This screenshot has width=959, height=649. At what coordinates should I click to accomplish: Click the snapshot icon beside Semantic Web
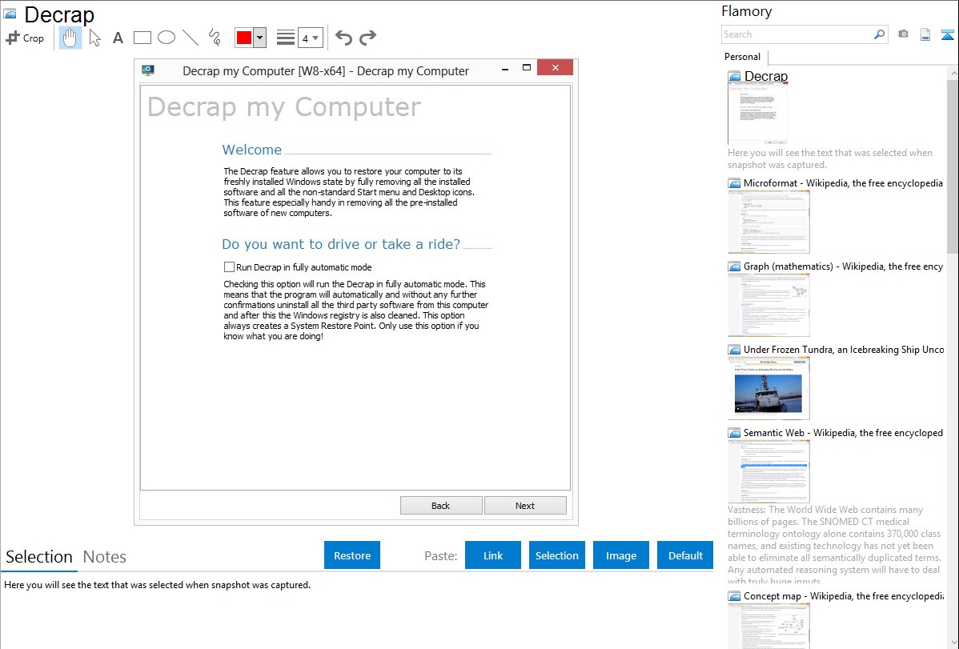tap(735, 433)
